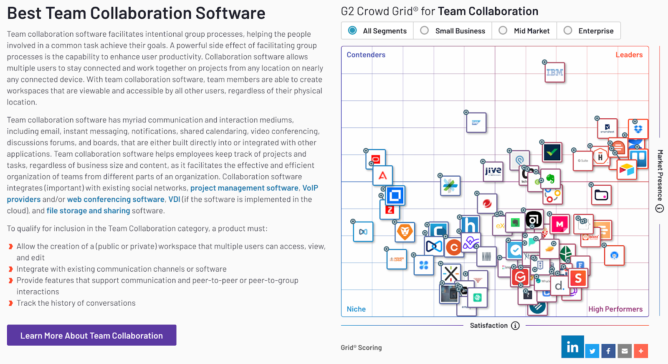This screenshot has width=668, height=364.
Task: Open the Grid Scoring link
Action: pyautogui.click(x=361, y=347)
